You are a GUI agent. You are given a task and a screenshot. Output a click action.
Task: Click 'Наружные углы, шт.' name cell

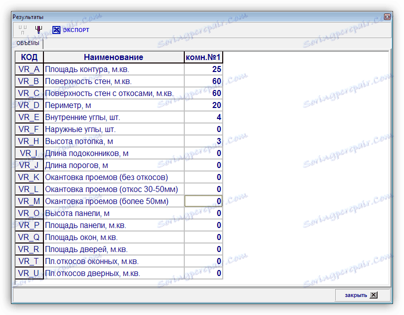114,129
